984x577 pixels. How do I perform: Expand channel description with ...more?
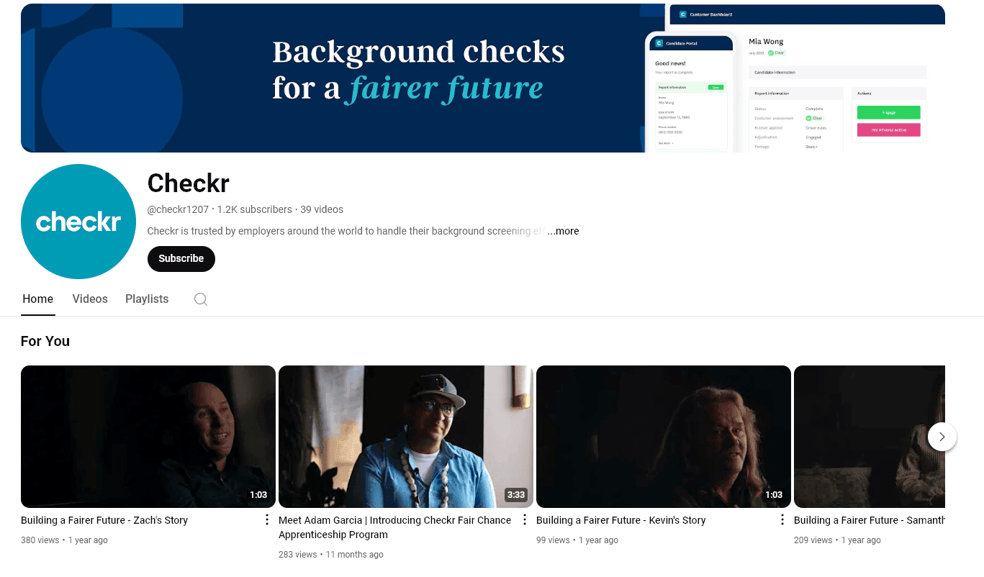563,231
